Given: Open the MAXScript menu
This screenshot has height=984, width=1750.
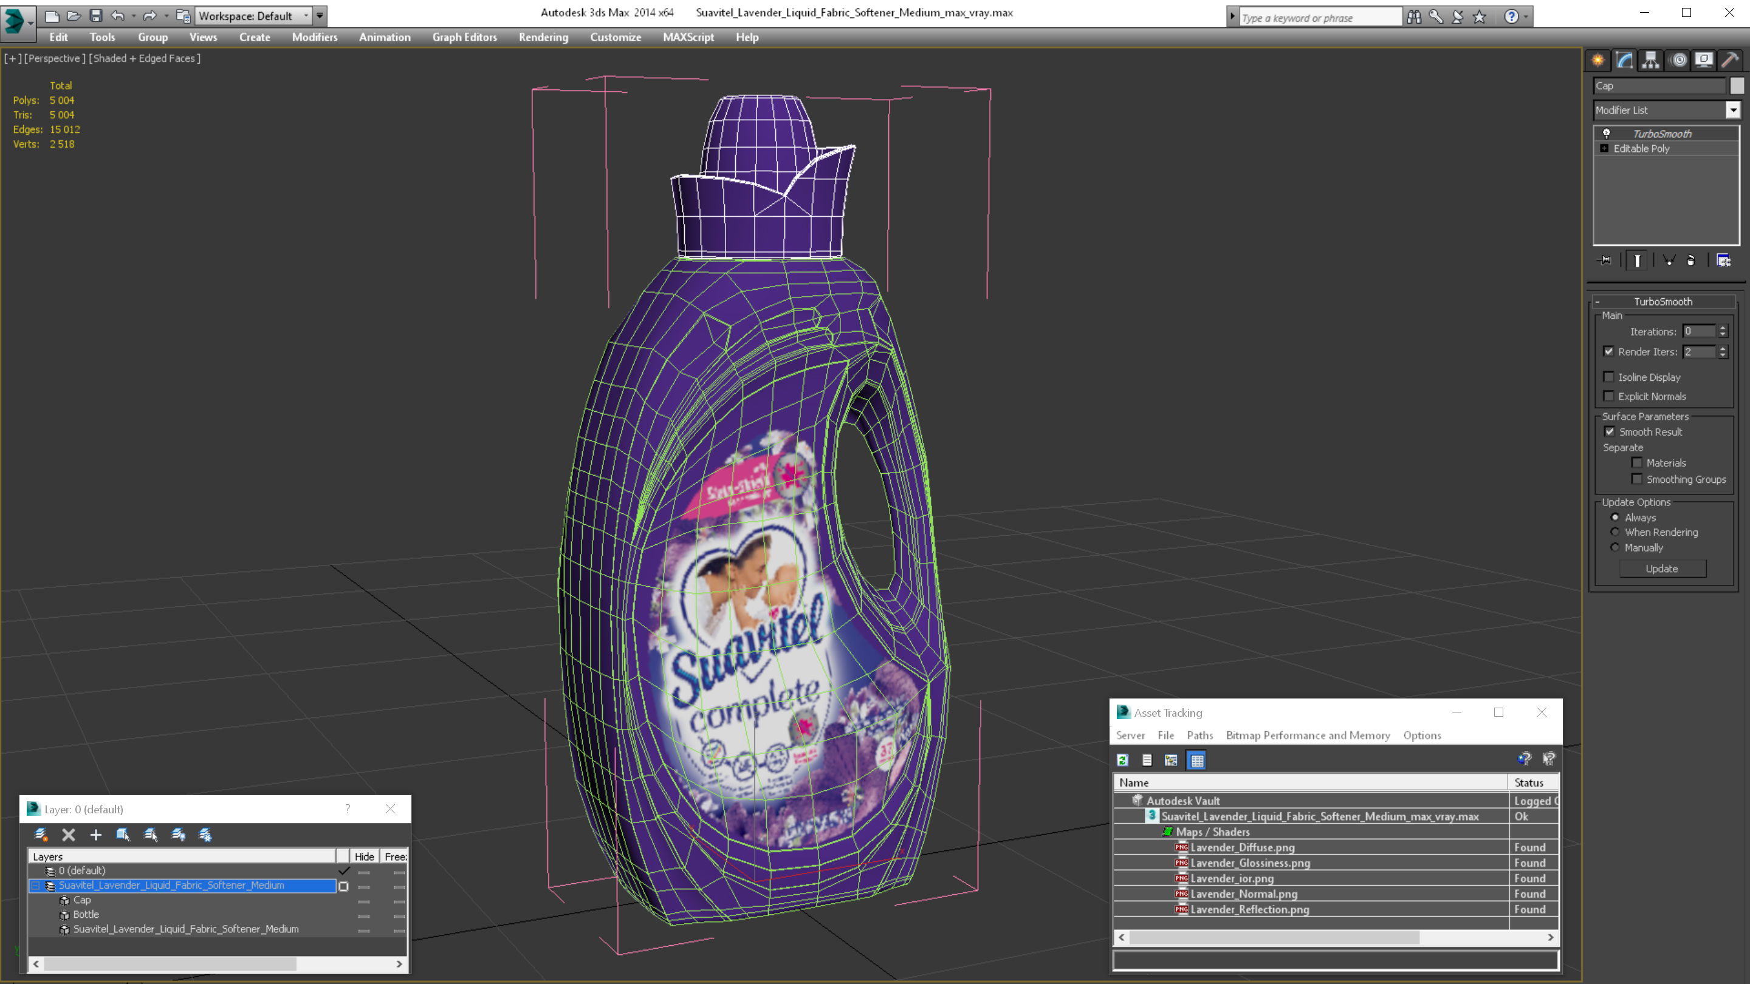Looking at the screenshot, I should point(688,37).
